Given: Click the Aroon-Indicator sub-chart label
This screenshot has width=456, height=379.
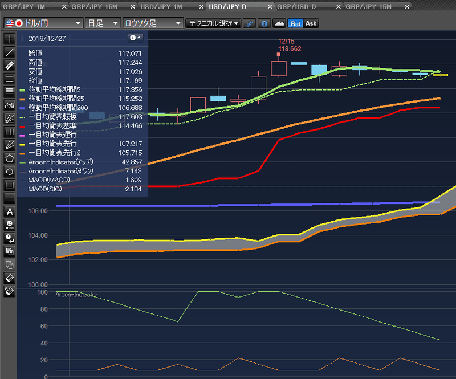Looking at the screenshot, I should [76, 295].
